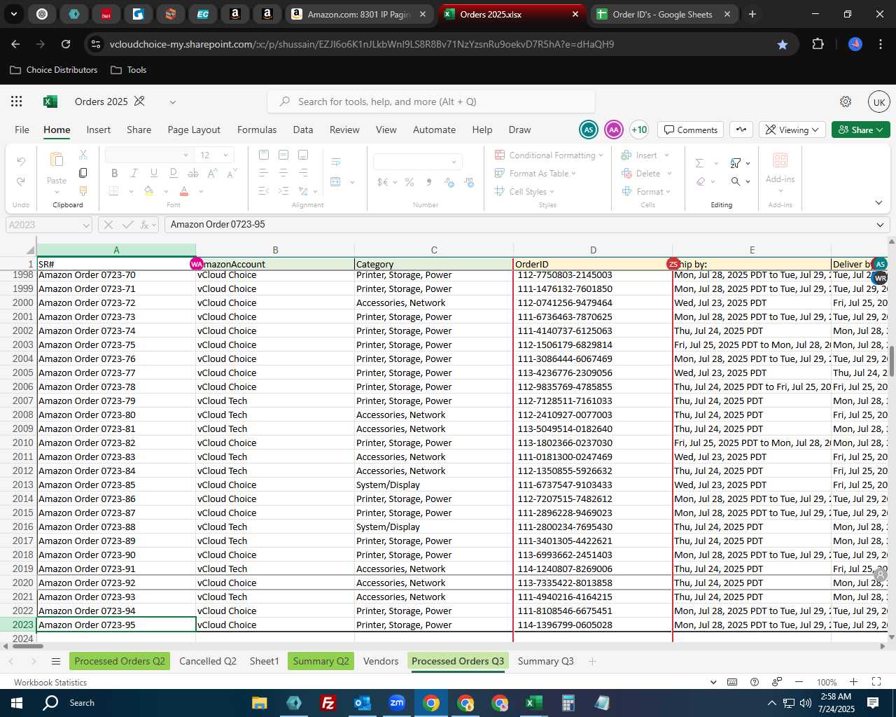Select the cell Amazon Order 0723-85
The width and height of the screenshot is (896, 717).
[116, 485]
